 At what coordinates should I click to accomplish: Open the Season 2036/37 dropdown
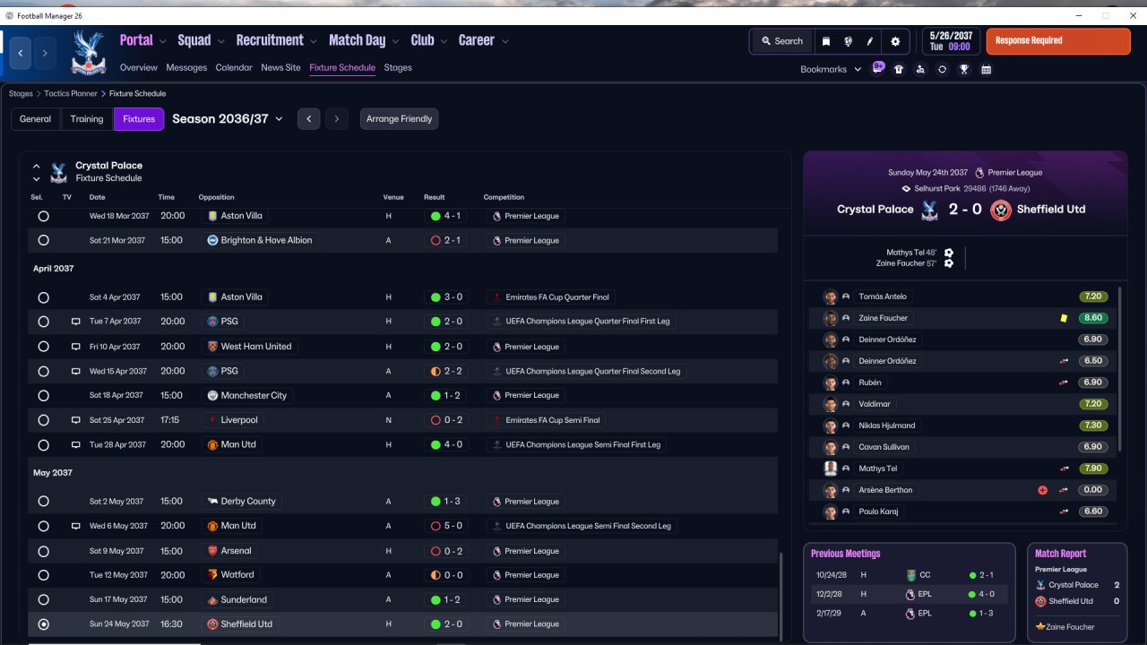(x=228, y=119)
